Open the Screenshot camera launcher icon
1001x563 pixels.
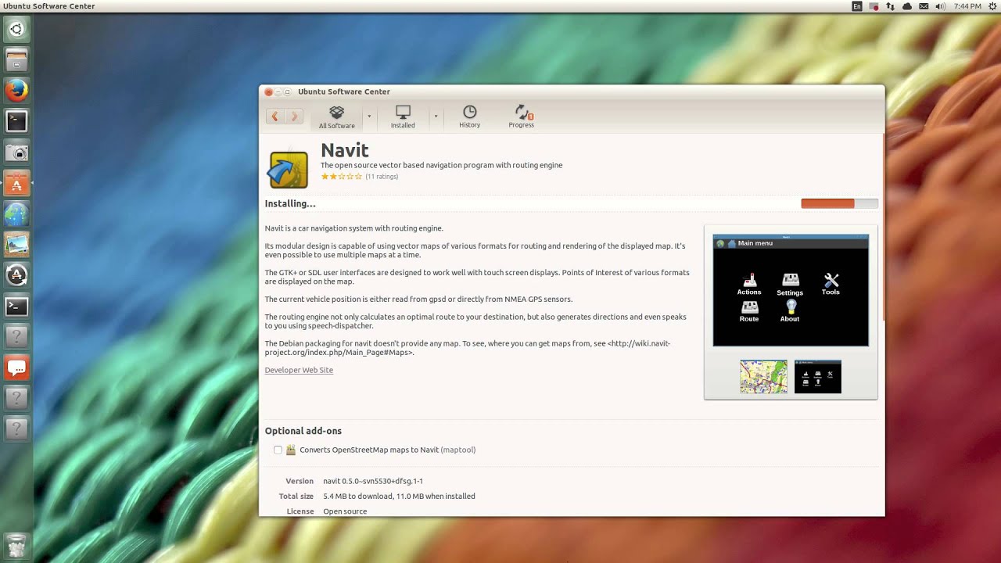point(16,152)
